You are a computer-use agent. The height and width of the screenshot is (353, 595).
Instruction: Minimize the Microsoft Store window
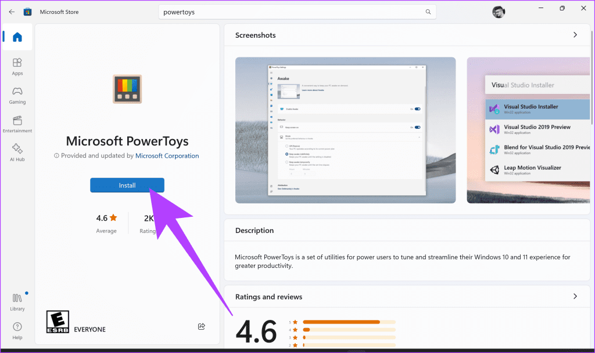coord(541,8)
